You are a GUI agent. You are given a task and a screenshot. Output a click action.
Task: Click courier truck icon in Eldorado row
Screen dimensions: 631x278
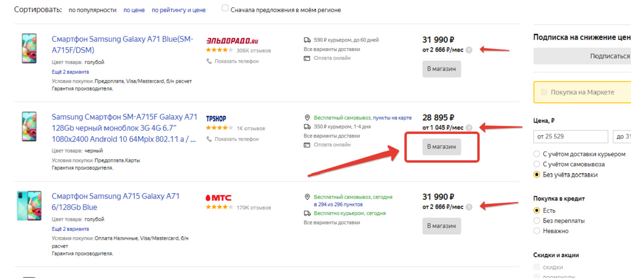tap(307, 40)
